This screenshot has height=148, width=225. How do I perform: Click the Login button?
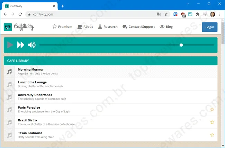click(x=210, y=27)
